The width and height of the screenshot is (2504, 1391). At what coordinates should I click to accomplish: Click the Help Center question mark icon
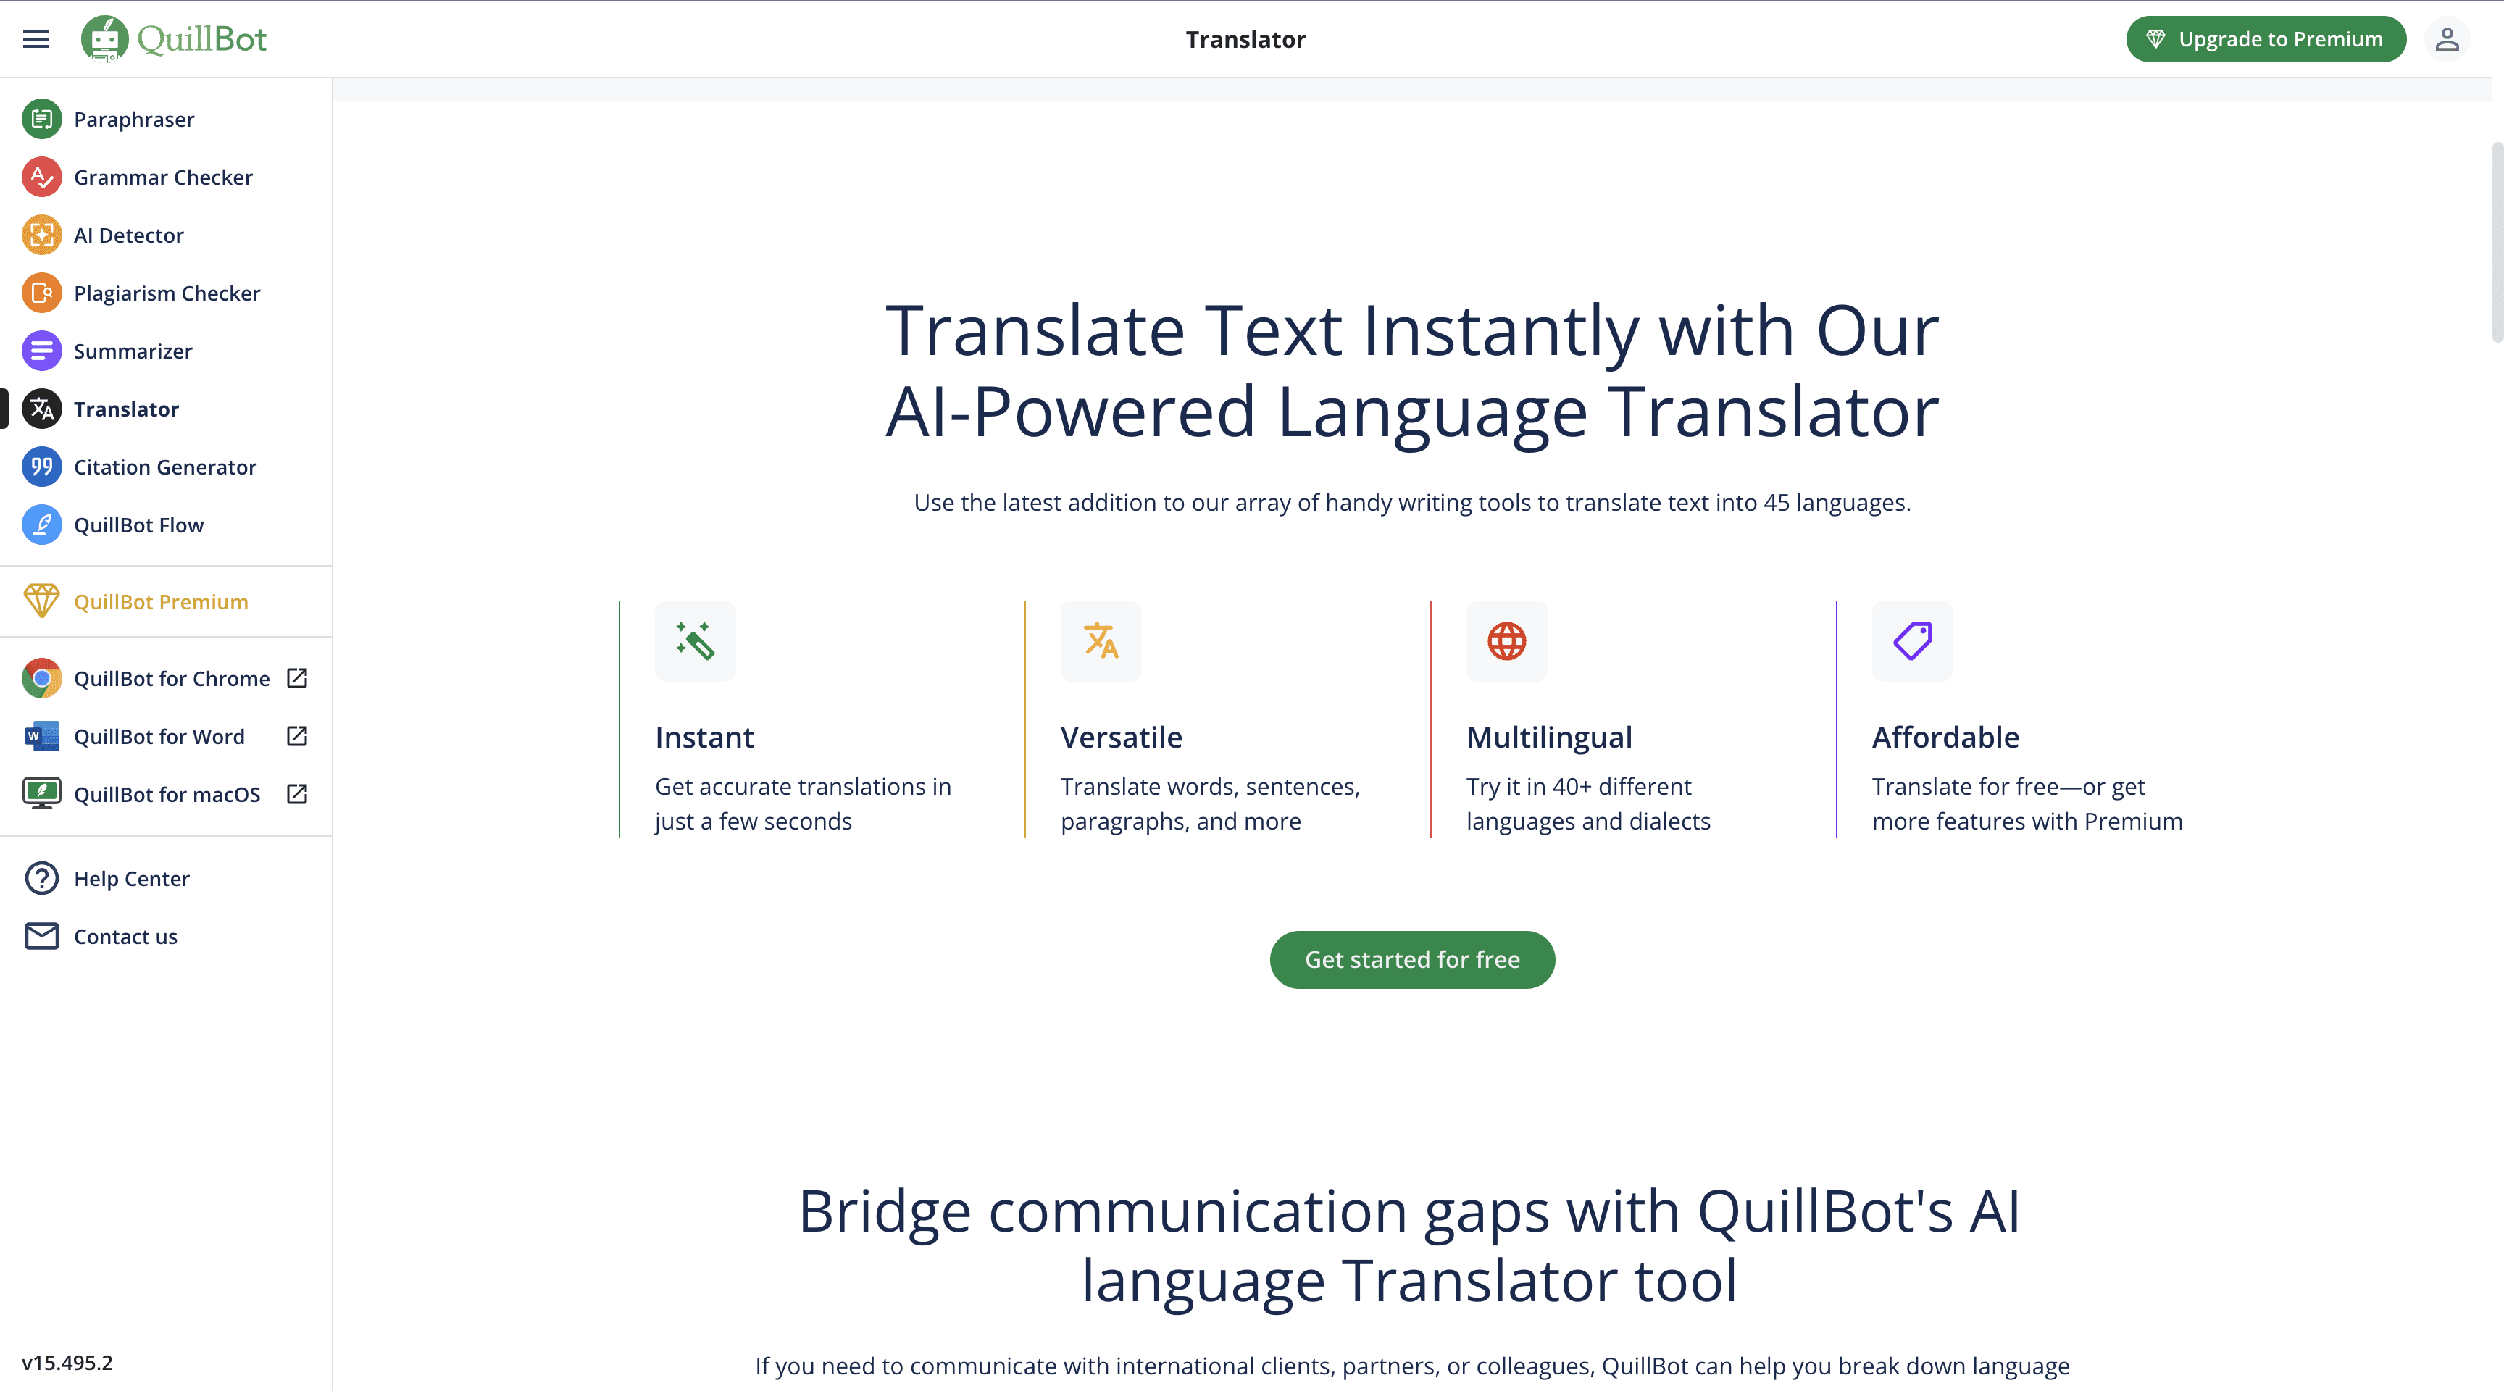coord(42,879)
